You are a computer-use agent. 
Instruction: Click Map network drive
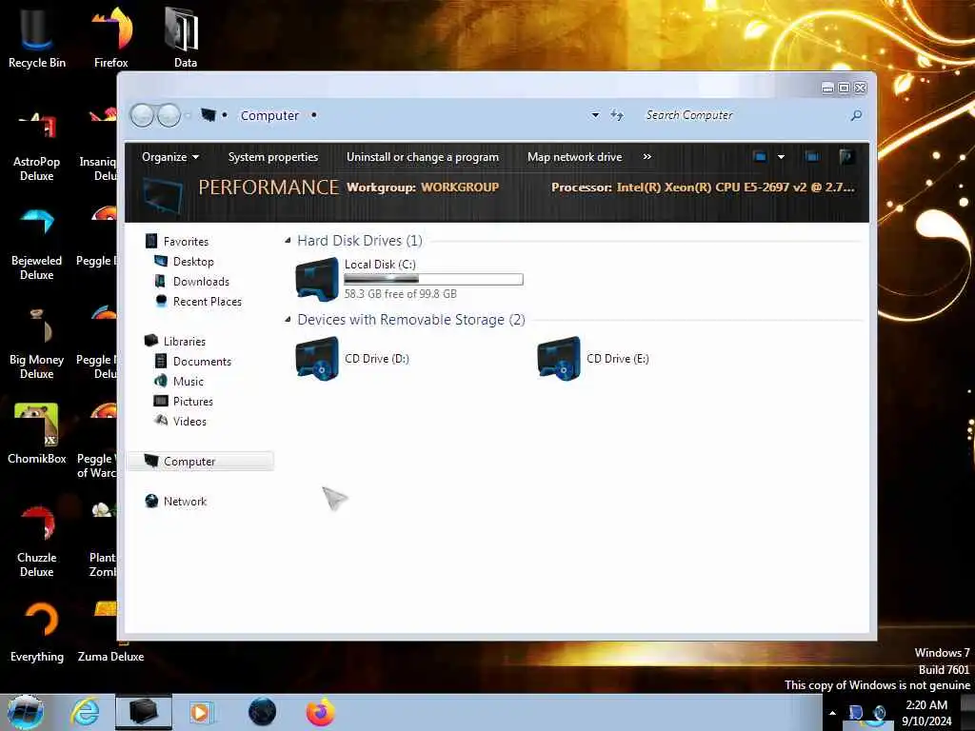(574, 157)
